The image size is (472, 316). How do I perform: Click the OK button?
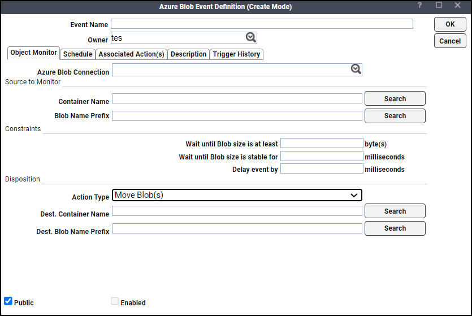(x=450, y=24)
